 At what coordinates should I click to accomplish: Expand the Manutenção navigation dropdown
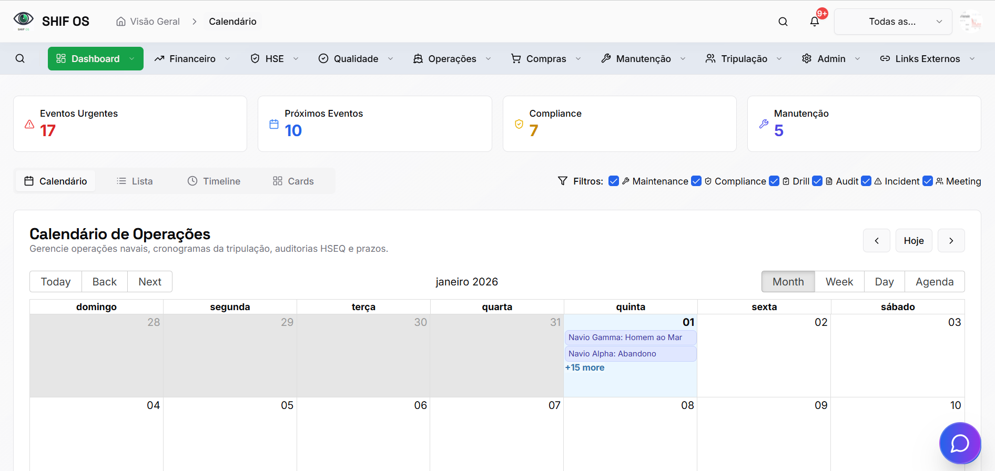click(x=643, y=58)
